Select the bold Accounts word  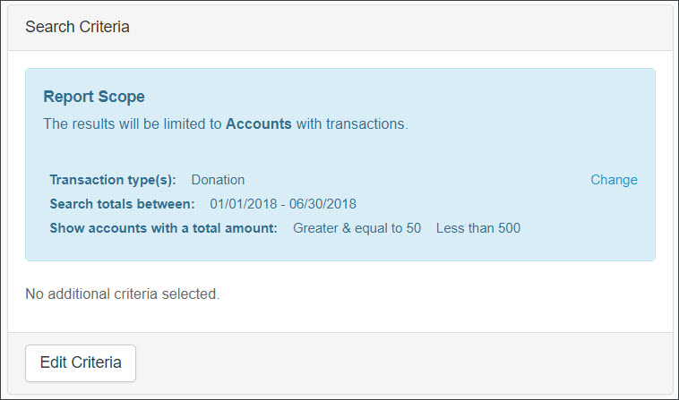259,124
